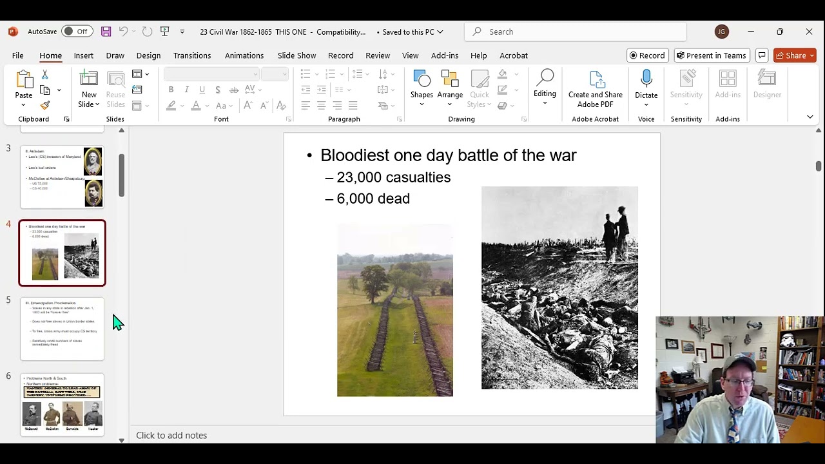Image resolution: width=825 pixels, height=464 pixels.
Task: Click in the Search box
Action: pos(575,32)
